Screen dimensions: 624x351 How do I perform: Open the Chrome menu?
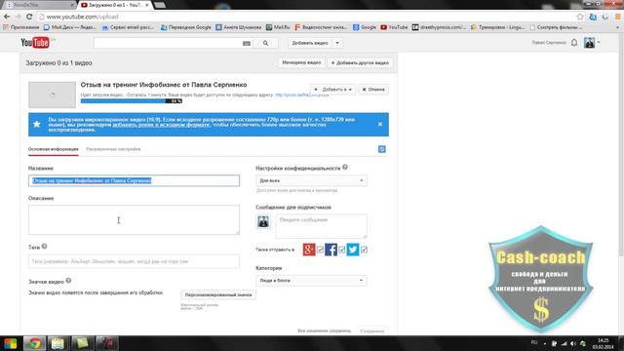tap(618, 17)
